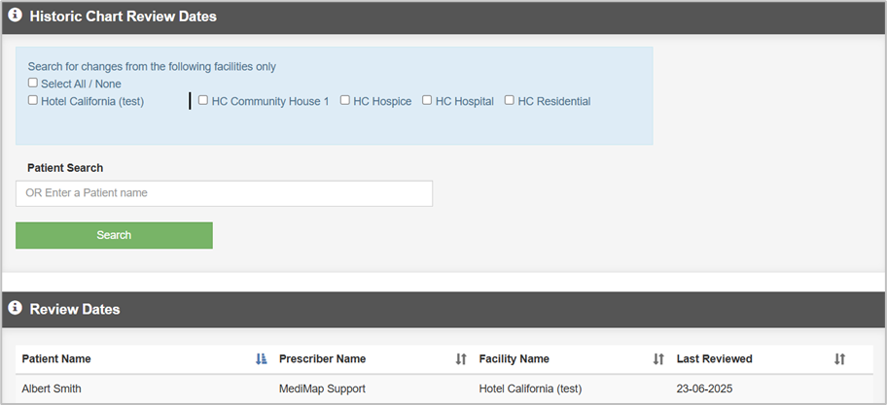The image size is (887, 405).
Task: Click the Patient Name column header
Action: (x=56, y=359)
